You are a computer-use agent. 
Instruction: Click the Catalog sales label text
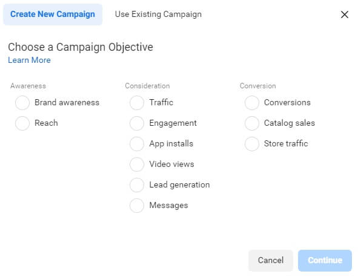point(290,123)
